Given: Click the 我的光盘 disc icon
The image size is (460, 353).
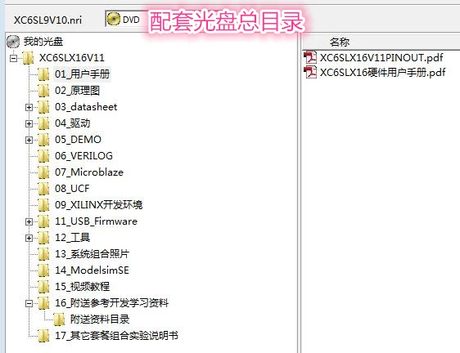Looking at the screenshot, I should [13, 42].
